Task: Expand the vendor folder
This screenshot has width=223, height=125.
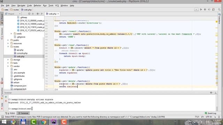Action: click(8, 66)
